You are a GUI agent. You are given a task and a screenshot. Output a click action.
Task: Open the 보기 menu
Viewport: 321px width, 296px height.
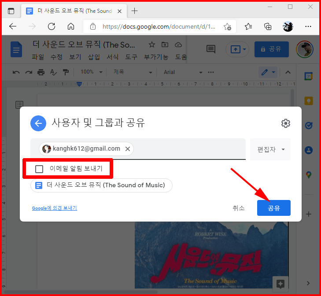point(75,57)
